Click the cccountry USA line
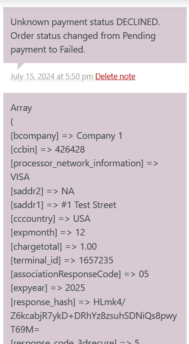Image resolution: width=189 pixels, height=344 pixels. click(51, 219)
